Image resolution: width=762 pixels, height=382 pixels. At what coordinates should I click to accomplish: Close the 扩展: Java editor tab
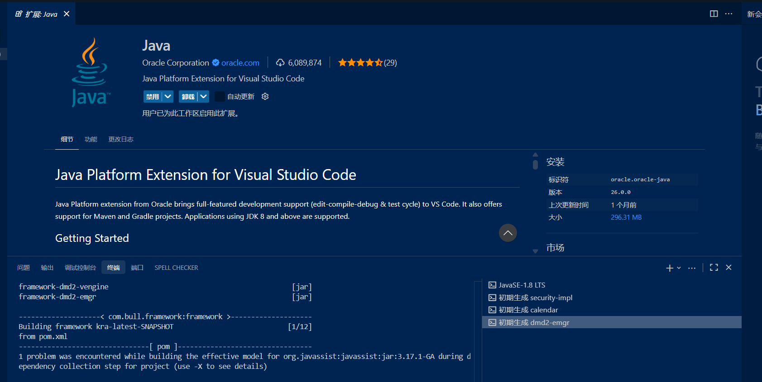(67, 14)
